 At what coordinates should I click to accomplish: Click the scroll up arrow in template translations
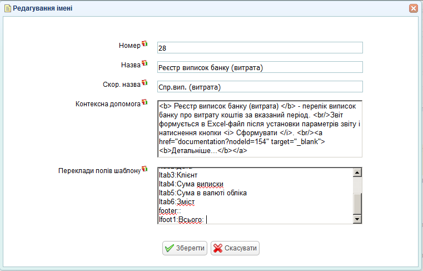[x=357, y=173]
